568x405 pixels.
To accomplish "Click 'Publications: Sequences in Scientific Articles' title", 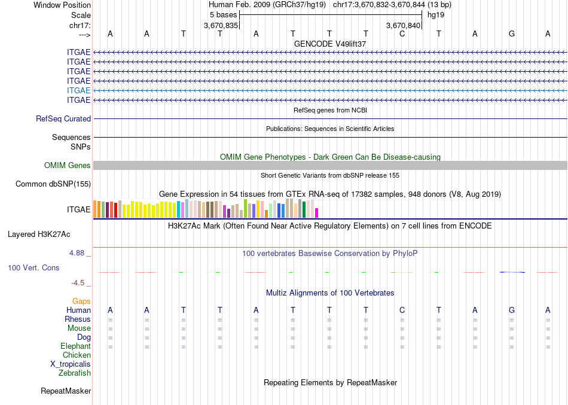I will pos(330,129).
